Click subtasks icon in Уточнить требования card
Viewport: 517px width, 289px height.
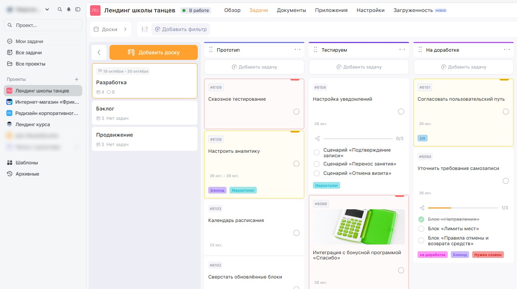click(x=422, y=208)
